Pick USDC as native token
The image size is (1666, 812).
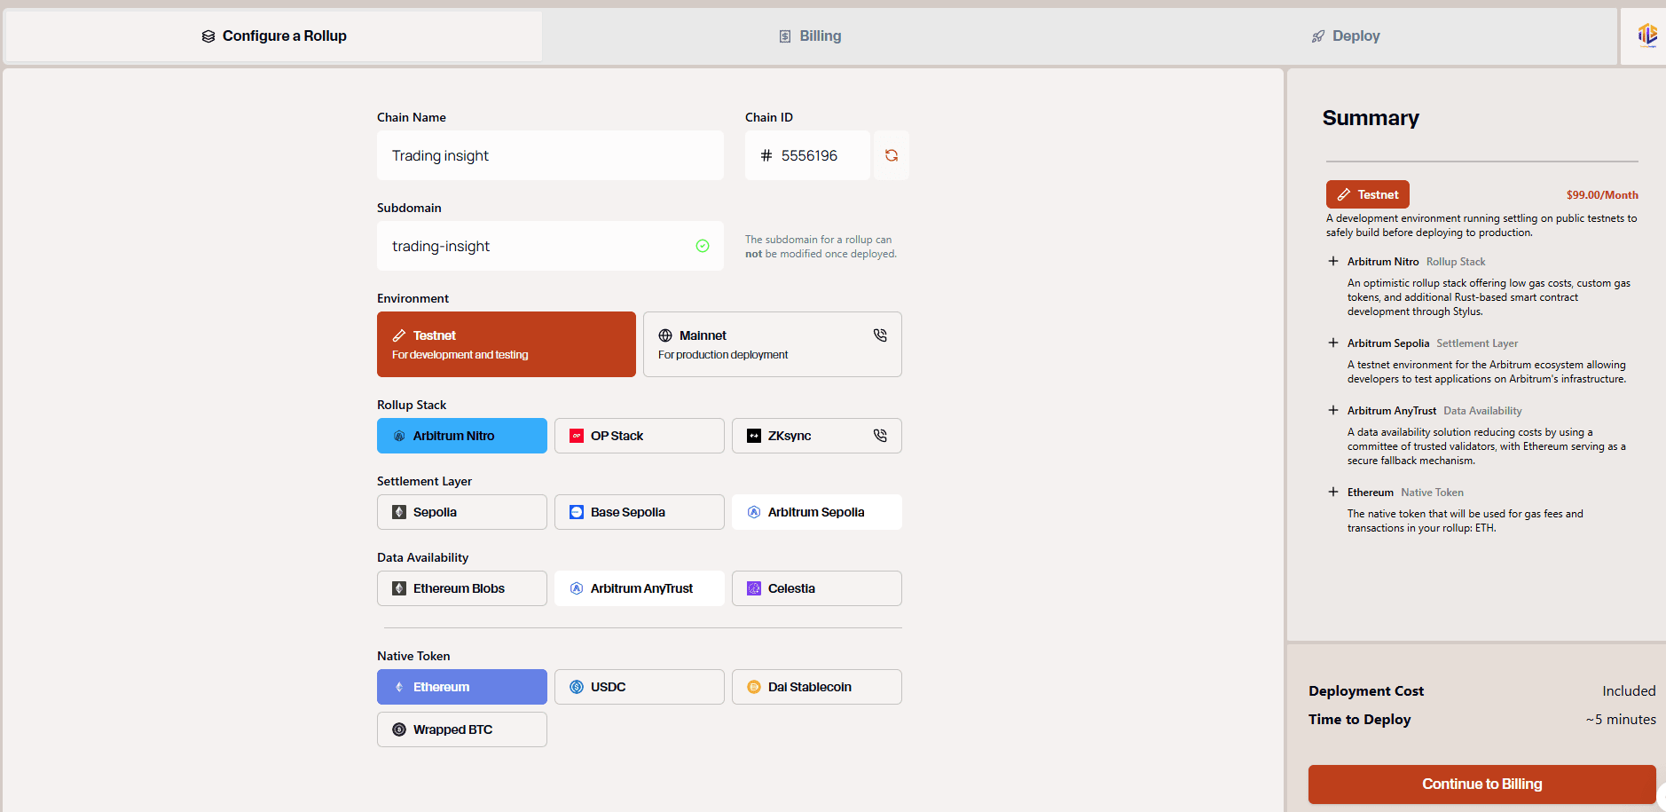tap(640, 687)
